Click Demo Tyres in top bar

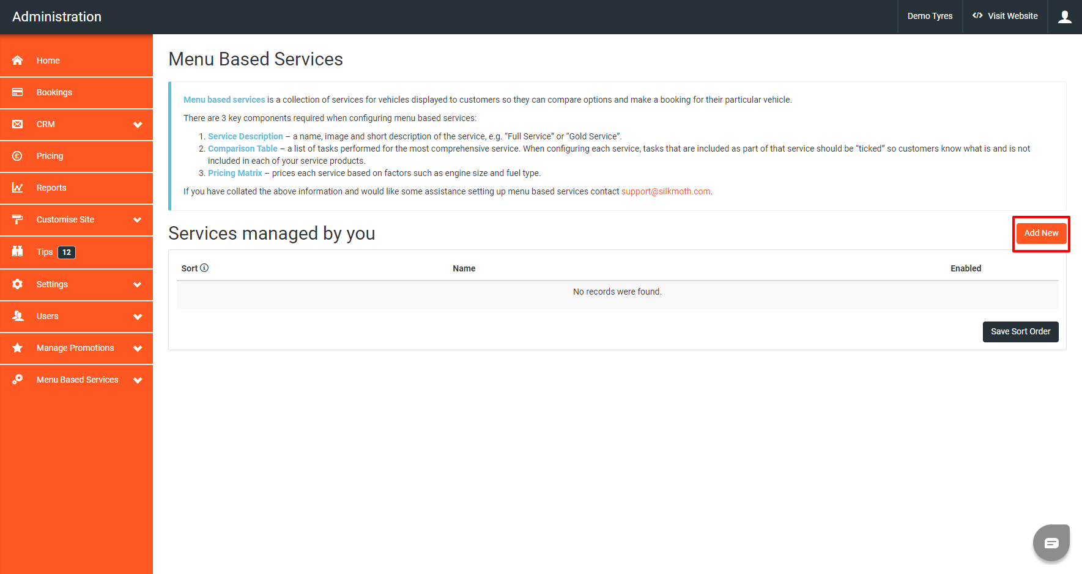930,16
